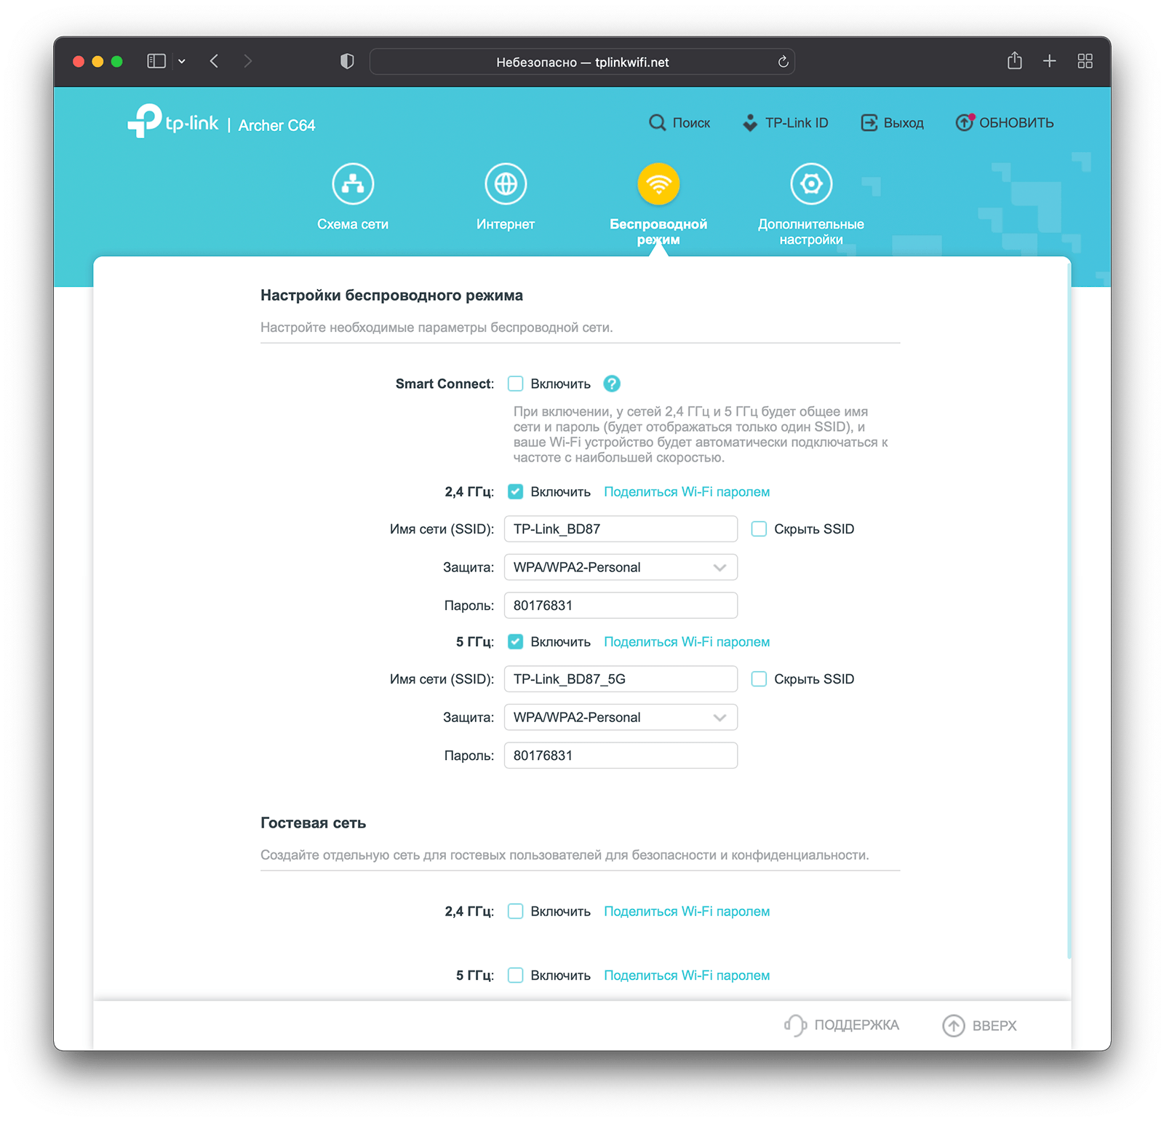
Task: Check Hide SSID for TP-Link_BD87_5G
Action: pyautogui.click(x=759, y=679)
